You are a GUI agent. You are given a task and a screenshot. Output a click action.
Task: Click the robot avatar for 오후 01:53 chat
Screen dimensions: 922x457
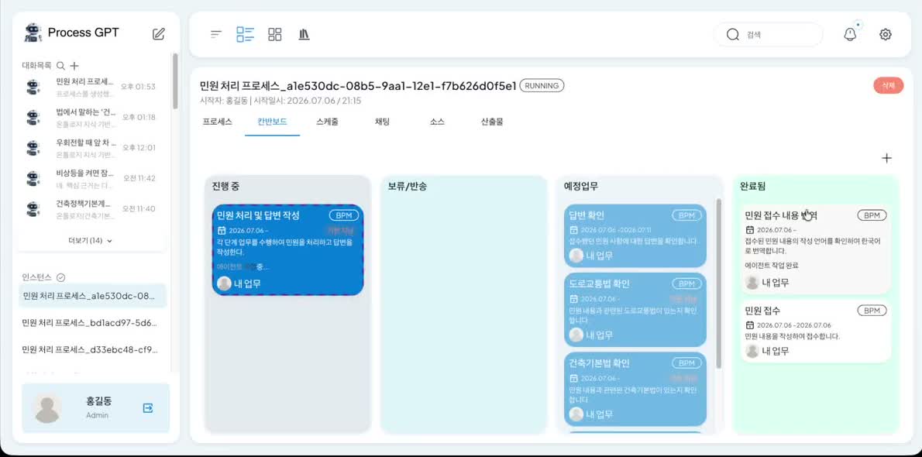tap(33, 87)
